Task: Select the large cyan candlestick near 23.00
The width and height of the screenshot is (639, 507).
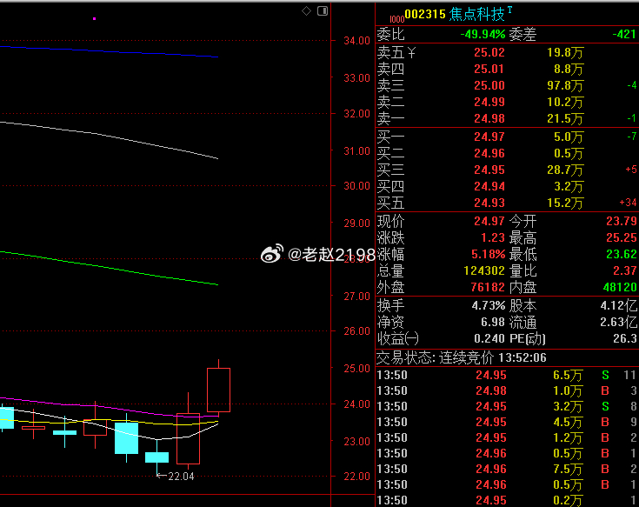Action: click(126, 438)
